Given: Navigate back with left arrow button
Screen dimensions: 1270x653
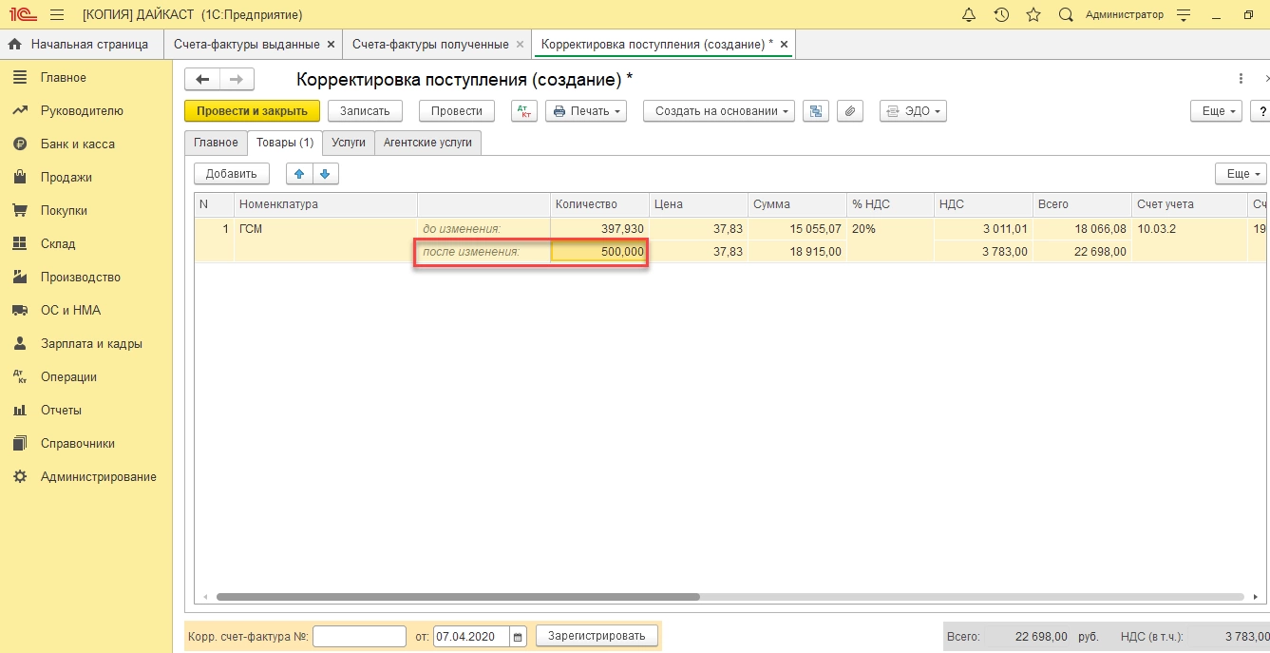Looking at the screenshot, I should click(x=202, y=80).
